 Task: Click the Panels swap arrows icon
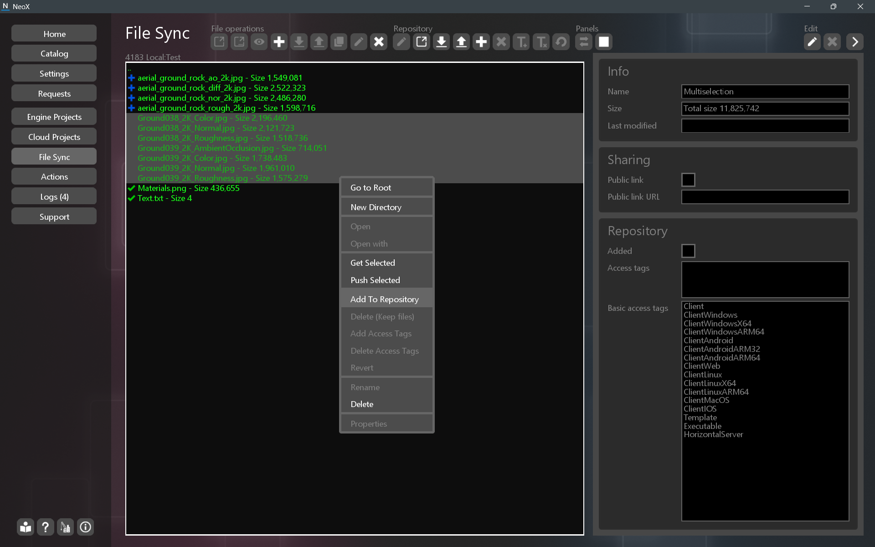pyautogui.click(x=584, y=42)
